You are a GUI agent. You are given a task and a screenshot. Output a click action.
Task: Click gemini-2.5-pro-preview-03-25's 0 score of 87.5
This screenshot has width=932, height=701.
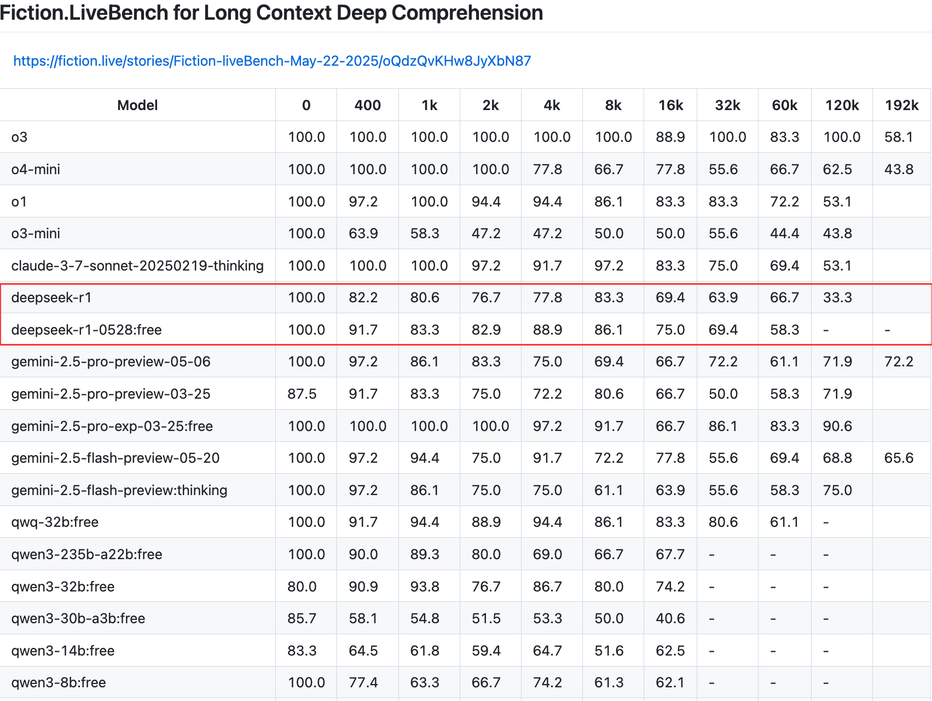302,394
